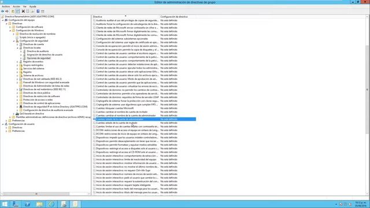Image resolution: width=370 pixels, height=208 pixels.
Task: Click the Firewall de Windows folder icon
Action: [x=21, y=83]
